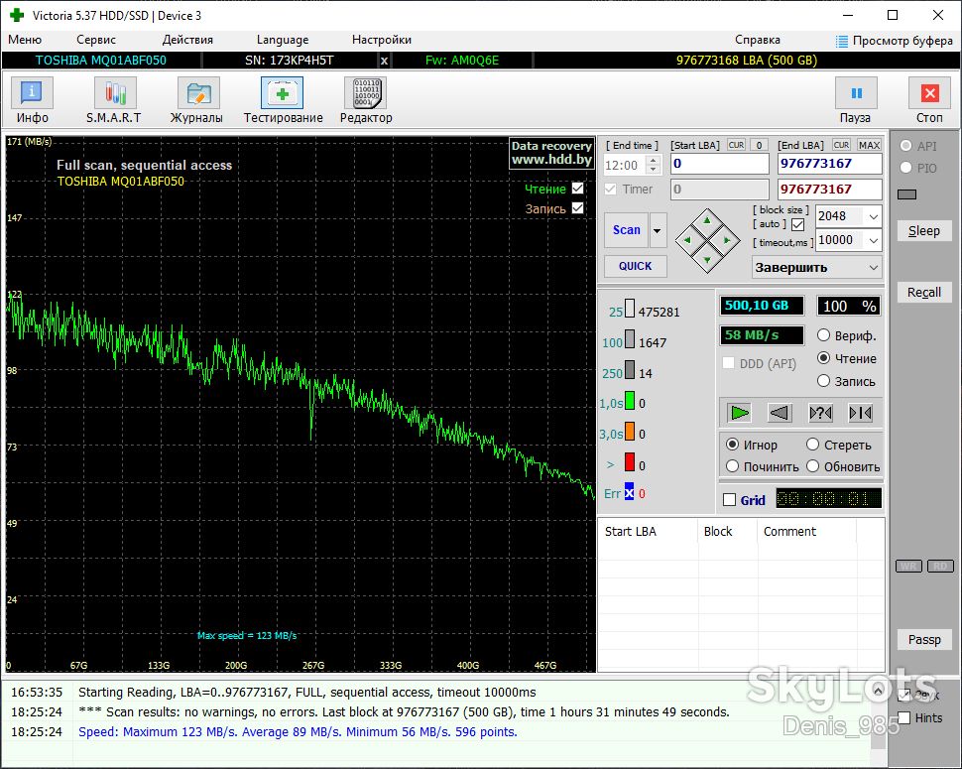
Task: Select the Запись write mode radio button
Action: (823, 381)
